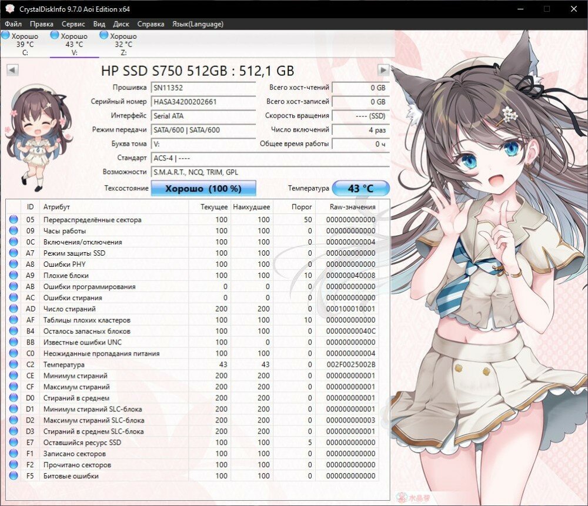The height and width of the screenshot is (506, 588).
Task: Select row Число стираний
Action: (x=192, y=309)
